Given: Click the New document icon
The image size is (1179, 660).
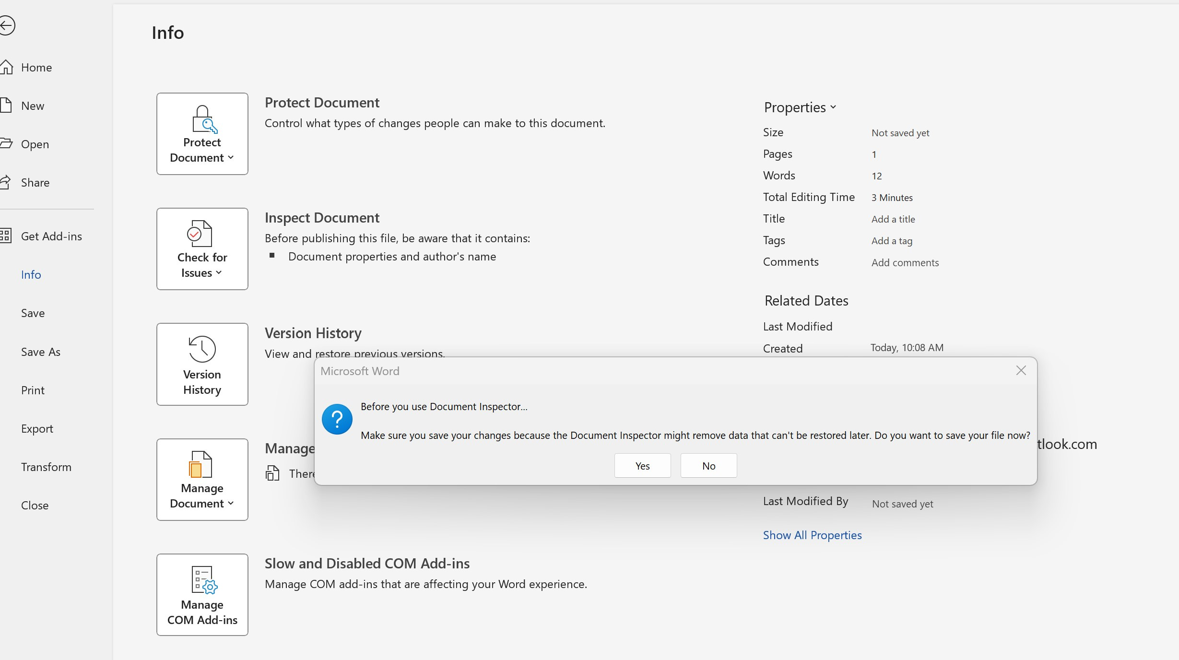Looking at the screenshot, I should [x=6, y=106].
